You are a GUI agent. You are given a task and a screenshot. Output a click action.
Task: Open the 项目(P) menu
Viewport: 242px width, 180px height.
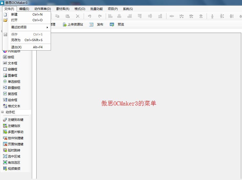(x=113, y=9)
